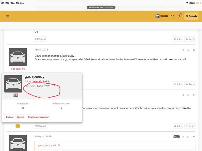This screenshot has width=202, height=151.
Task: Open the mail inbox envelope icon
Action: [x=172, y=16]
